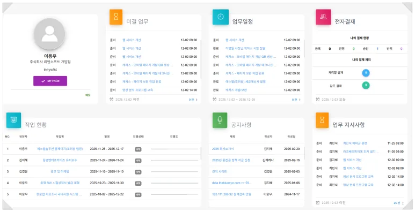The width and height of the screenshot is (415, 212).
Task: Click progress bar of 김지혜's 작업 현황 row
Action: [174, 160]
